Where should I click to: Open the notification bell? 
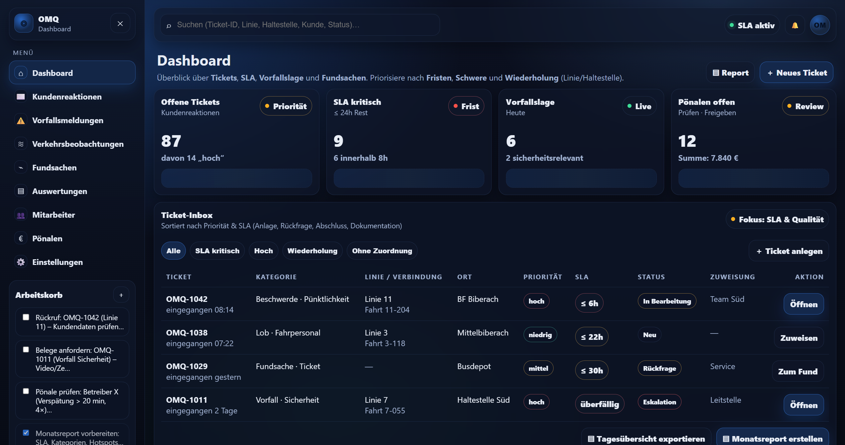pos(795,25)
